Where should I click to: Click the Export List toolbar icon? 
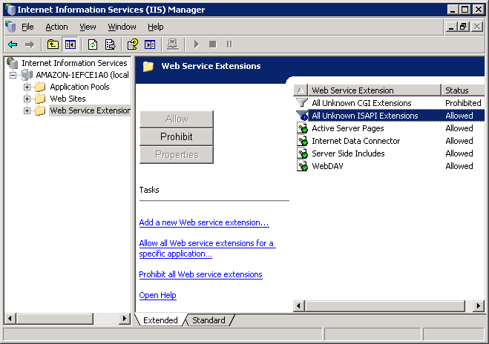point(110,44)
